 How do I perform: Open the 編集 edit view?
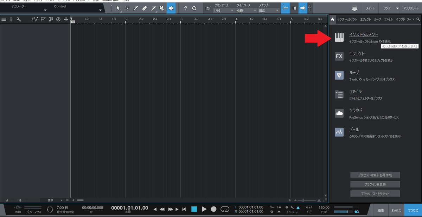pyautogui.click(x=381, y=210)
